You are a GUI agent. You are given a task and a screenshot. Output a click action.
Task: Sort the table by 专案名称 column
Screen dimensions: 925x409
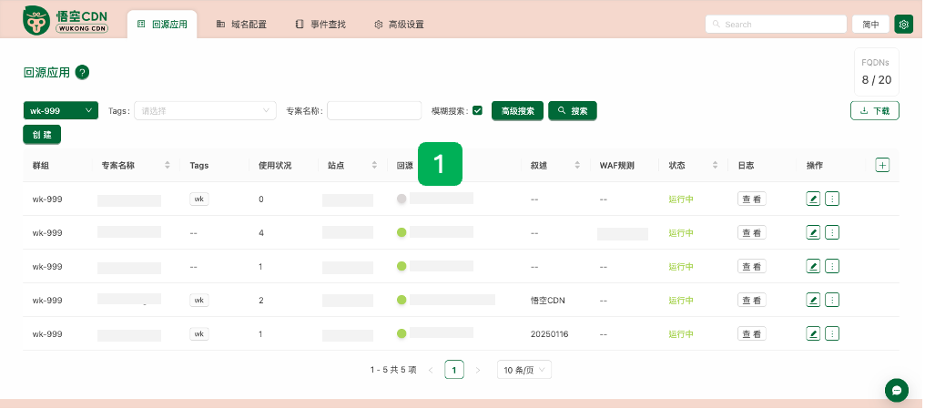pos(167,166)
